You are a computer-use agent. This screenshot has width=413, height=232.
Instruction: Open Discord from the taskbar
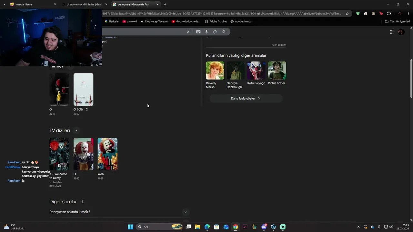pyautogui.click(x=264, y=227)
